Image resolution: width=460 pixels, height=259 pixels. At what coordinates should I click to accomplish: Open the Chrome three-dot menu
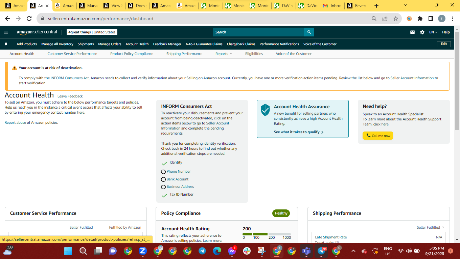point(453,19)
